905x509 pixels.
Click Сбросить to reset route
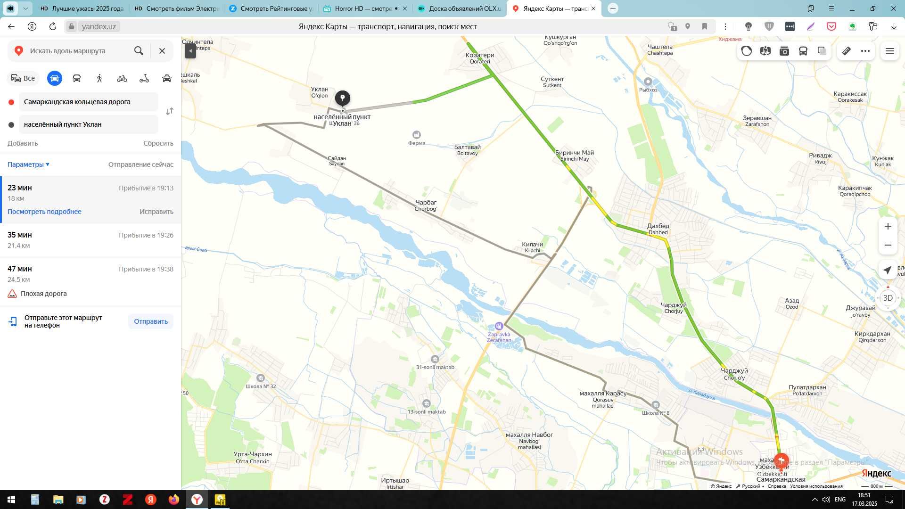click(158, 143)
